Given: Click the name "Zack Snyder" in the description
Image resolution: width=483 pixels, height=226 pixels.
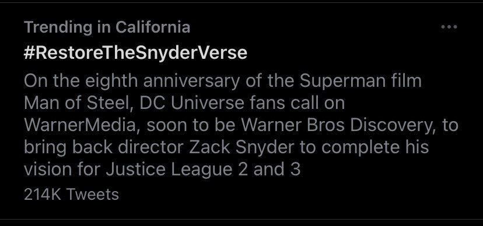Looking at the screenshot, I should 241,147.
